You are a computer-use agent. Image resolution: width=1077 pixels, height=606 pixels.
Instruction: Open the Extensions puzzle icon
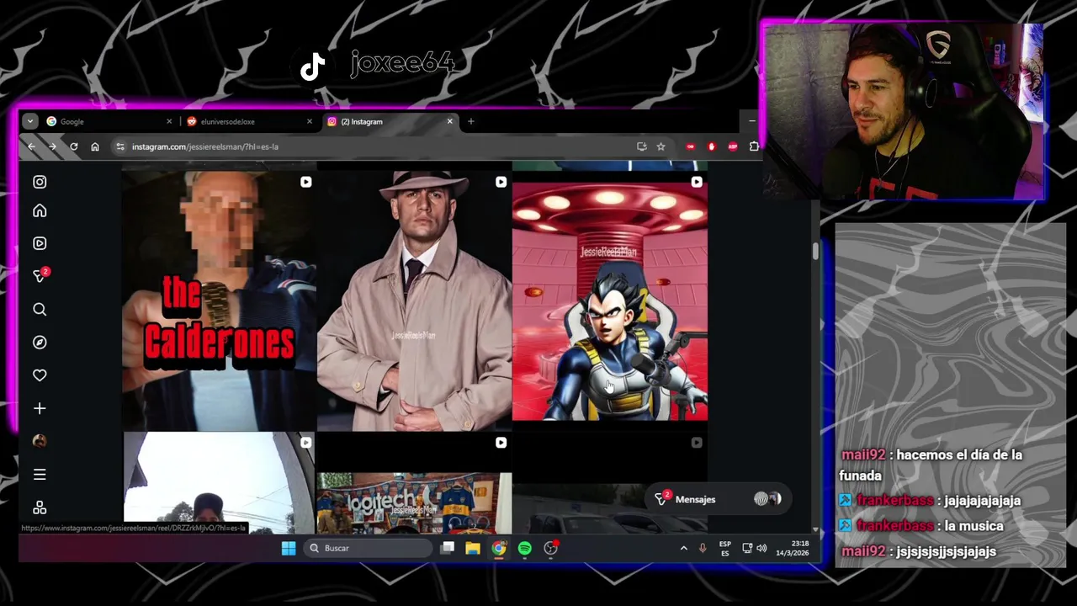click(754, 146)
